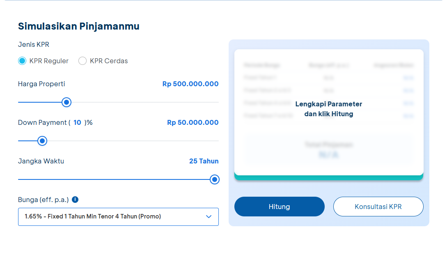Click the info icon beside Bunga (eff. p.a.)
The width and height of the screenshot is (447, 255).
pos(75,200)
